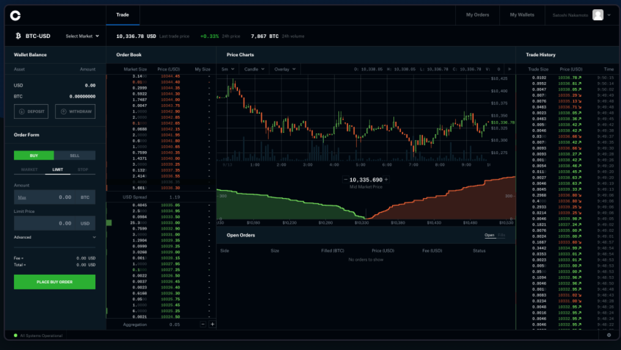Click the USD balance row in Wallet Balance
The height and width of the screenshot is (350, 621).
(54, 86)
